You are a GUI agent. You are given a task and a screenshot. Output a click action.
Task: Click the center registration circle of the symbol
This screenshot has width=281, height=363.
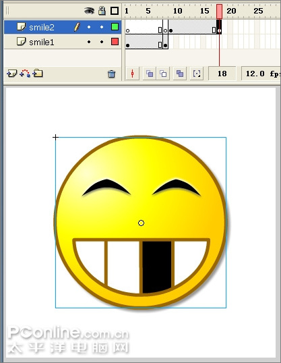141,223
